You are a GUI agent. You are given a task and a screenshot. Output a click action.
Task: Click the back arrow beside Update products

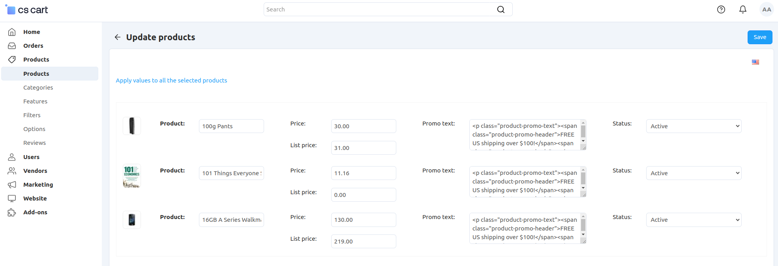(118, 37)
